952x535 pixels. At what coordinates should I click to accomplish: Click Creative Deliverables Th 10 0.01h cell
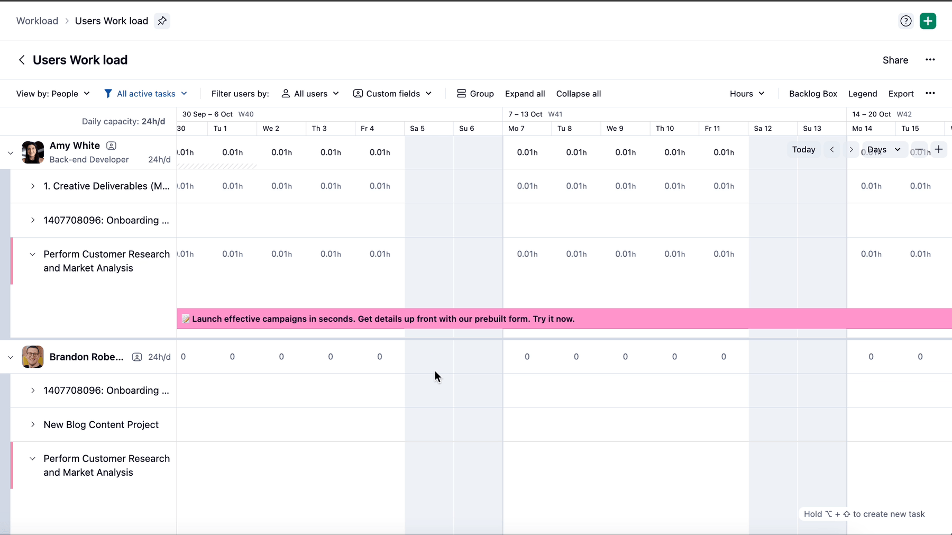point(674,186)
